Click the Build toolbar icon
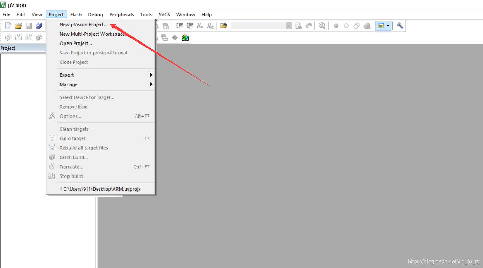Screen dimensions: 483x268 [18, 38]
